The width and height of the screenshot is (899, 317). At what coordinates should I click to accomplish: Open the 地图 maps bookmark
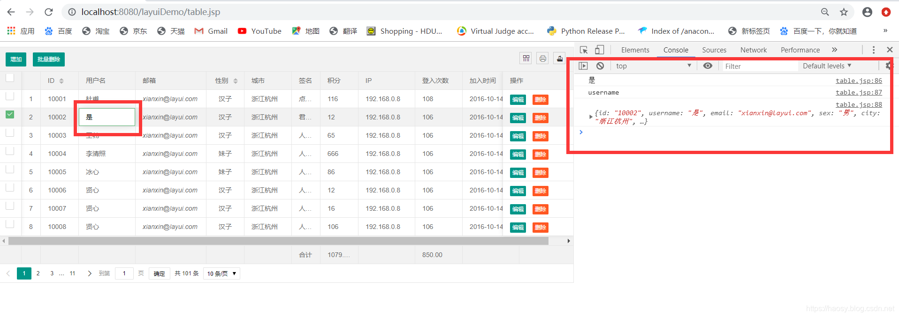point(305,31)
